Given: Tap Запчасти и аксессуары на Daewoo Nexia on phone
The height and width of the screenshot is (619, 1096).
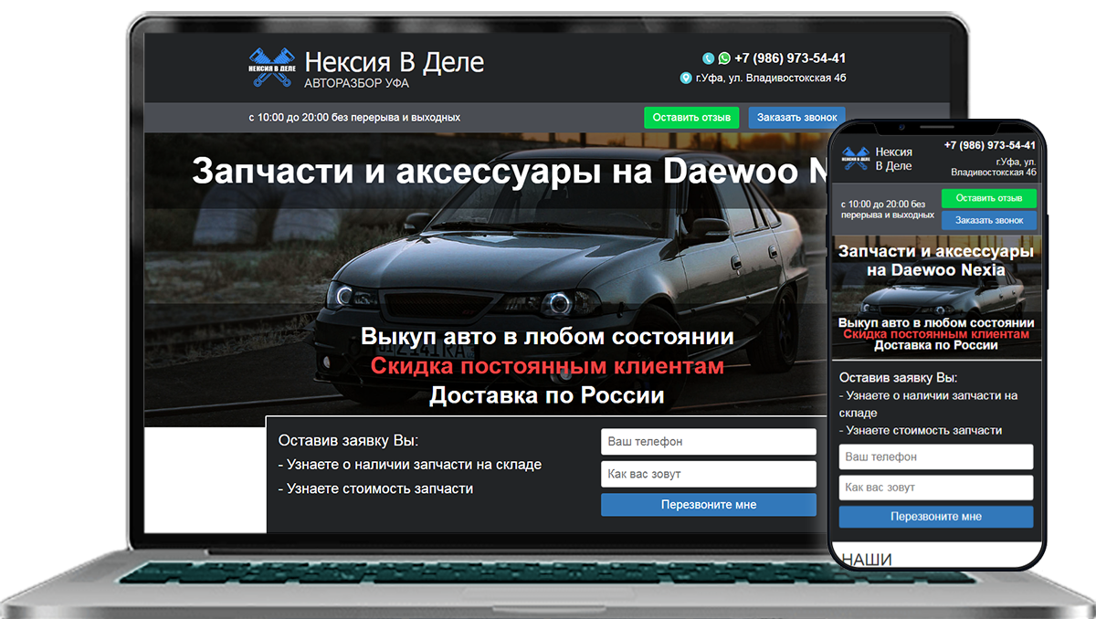Looking at the screenshot, I should point(936,260).
